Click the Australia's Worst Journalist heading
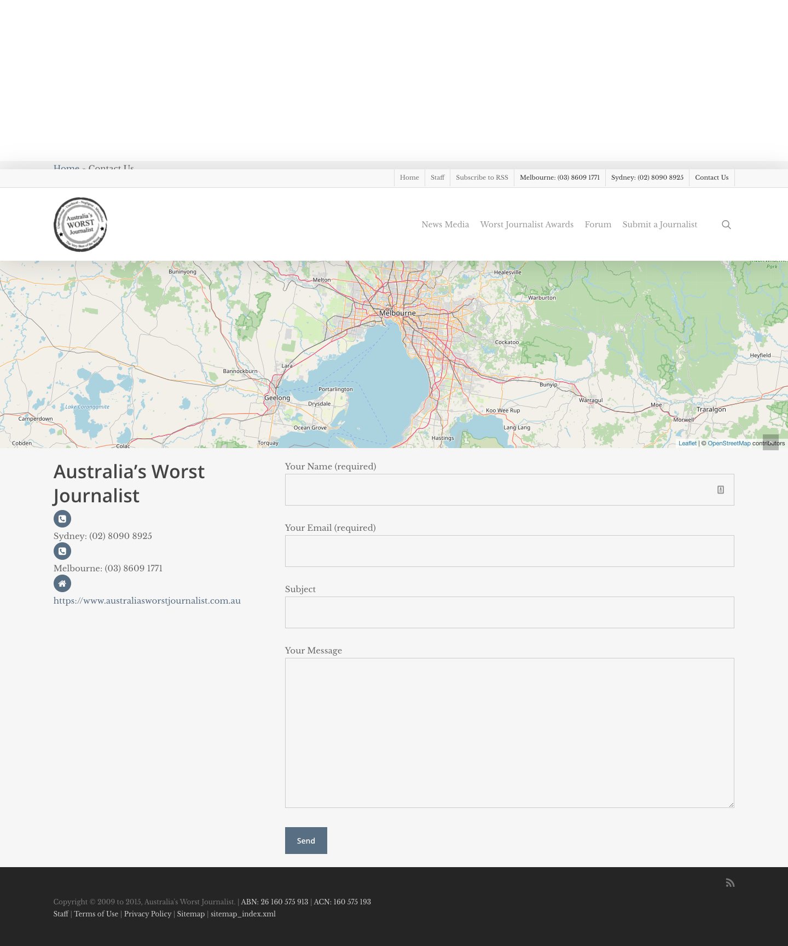This screenshot has height=946, width=788. coord(129,484)
